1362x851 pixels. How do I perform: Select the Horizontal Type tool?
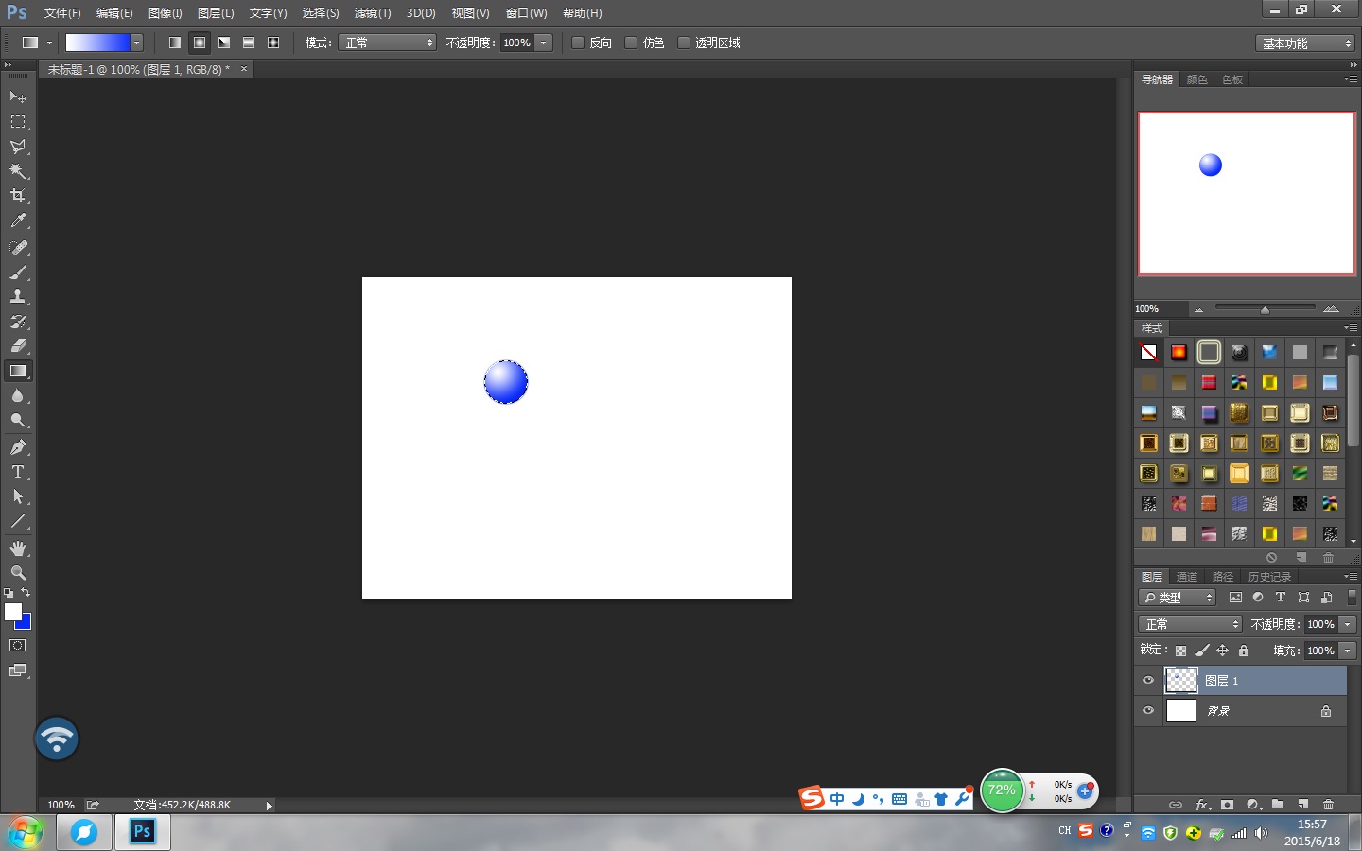(x=18, y=472)
